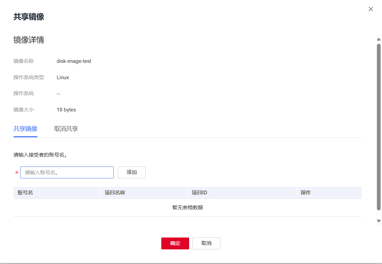
Task: Select the image name disk-image-test
Action: click(x=74, y=61)
